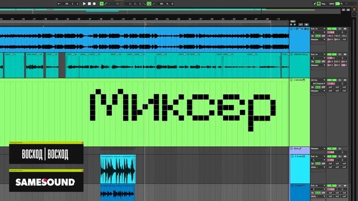This screenshot has height=201, width=358.
Task: Solo the MIXER track
Action: coord(340,80)
